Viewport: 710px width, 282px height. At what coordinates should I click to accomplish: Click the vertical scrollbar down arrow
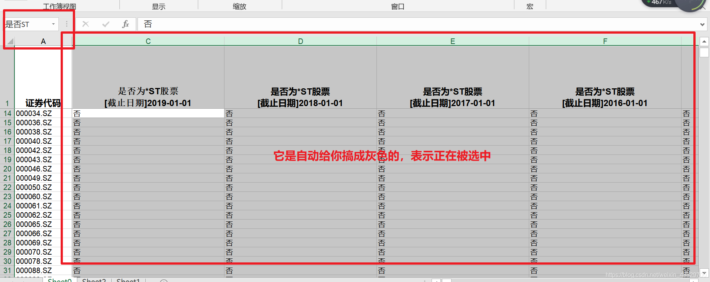(x=704, y=273)
